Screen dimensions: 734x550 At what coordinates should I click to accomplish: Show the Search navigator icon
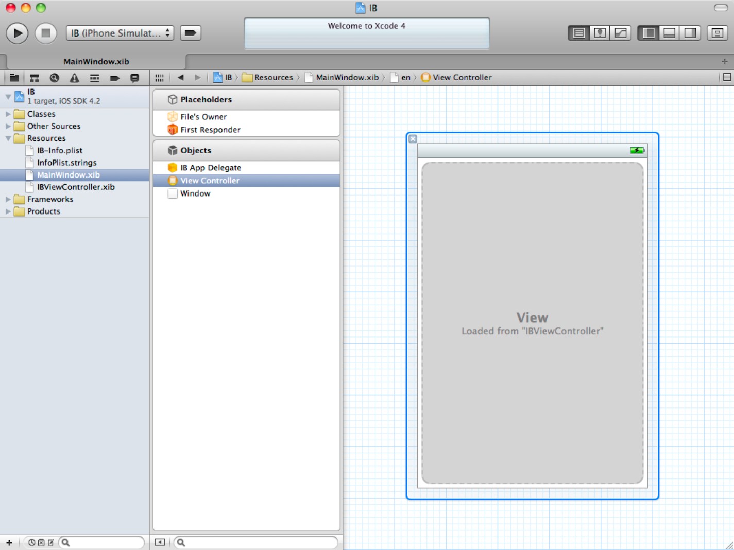tap(54, 78)
